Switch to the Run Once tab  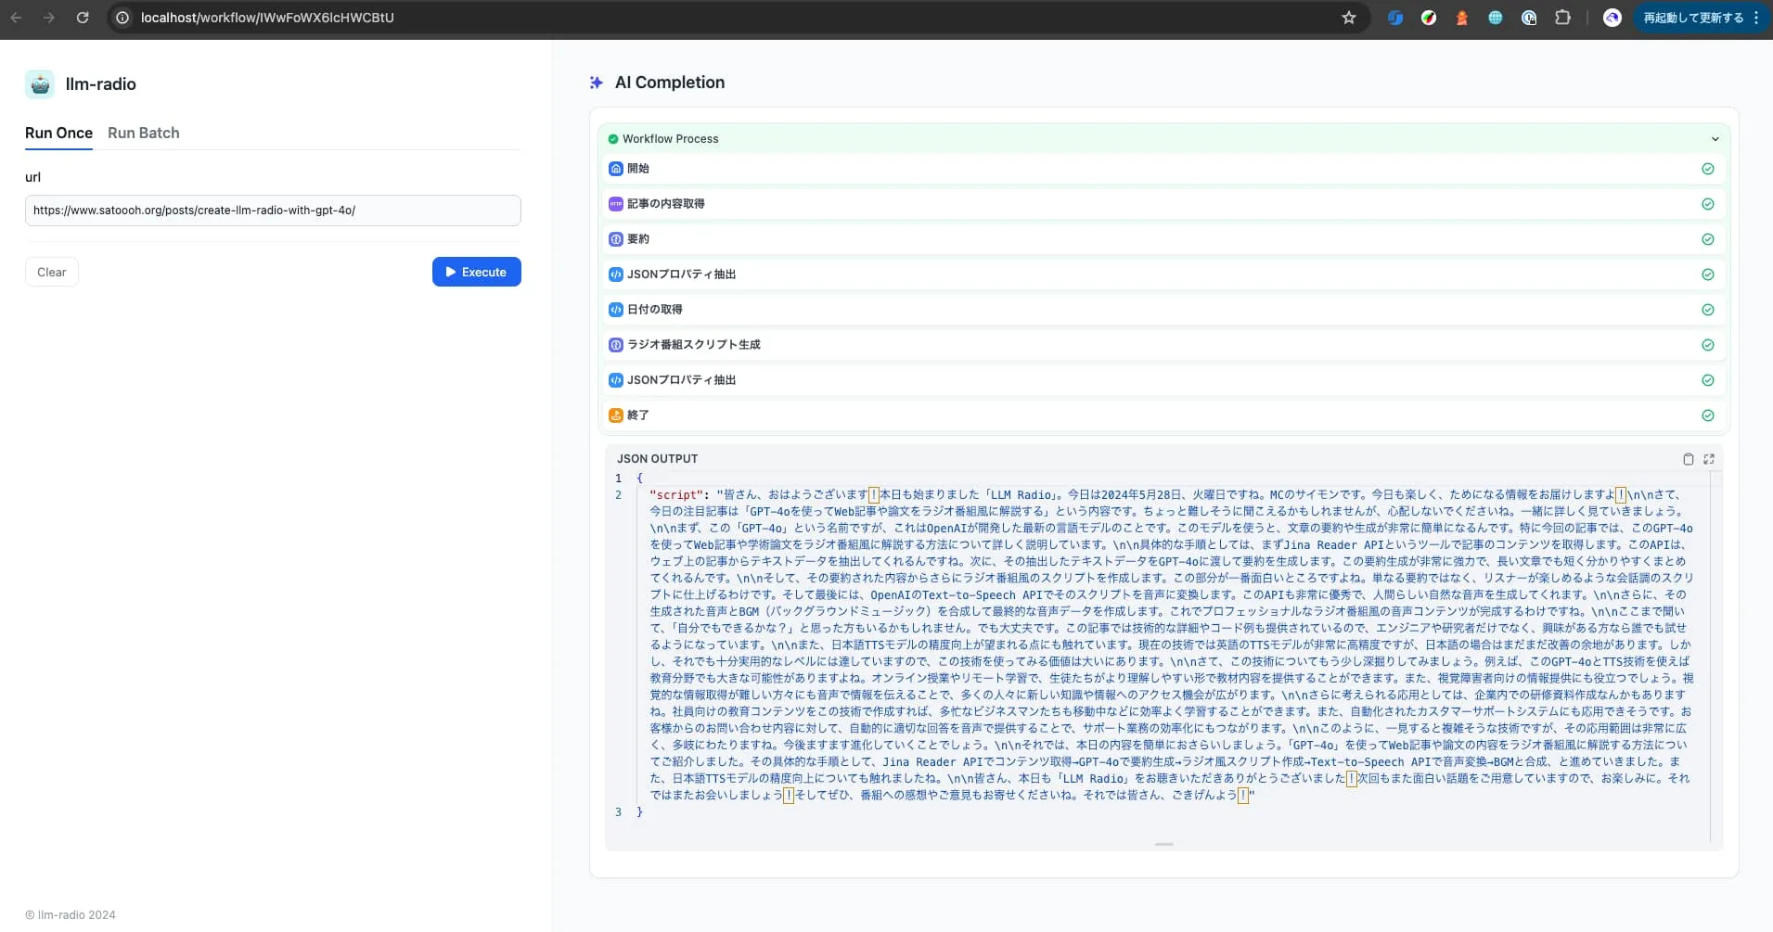pos(58,133)
